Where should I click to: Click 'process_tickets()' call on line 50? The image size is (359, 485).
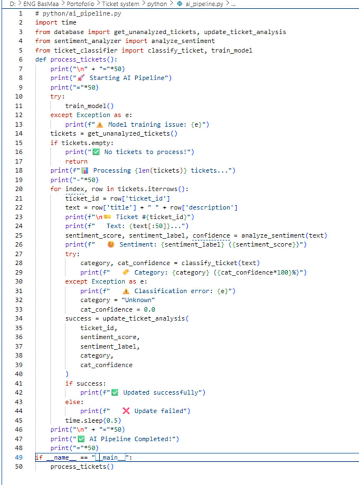[82, 467]
